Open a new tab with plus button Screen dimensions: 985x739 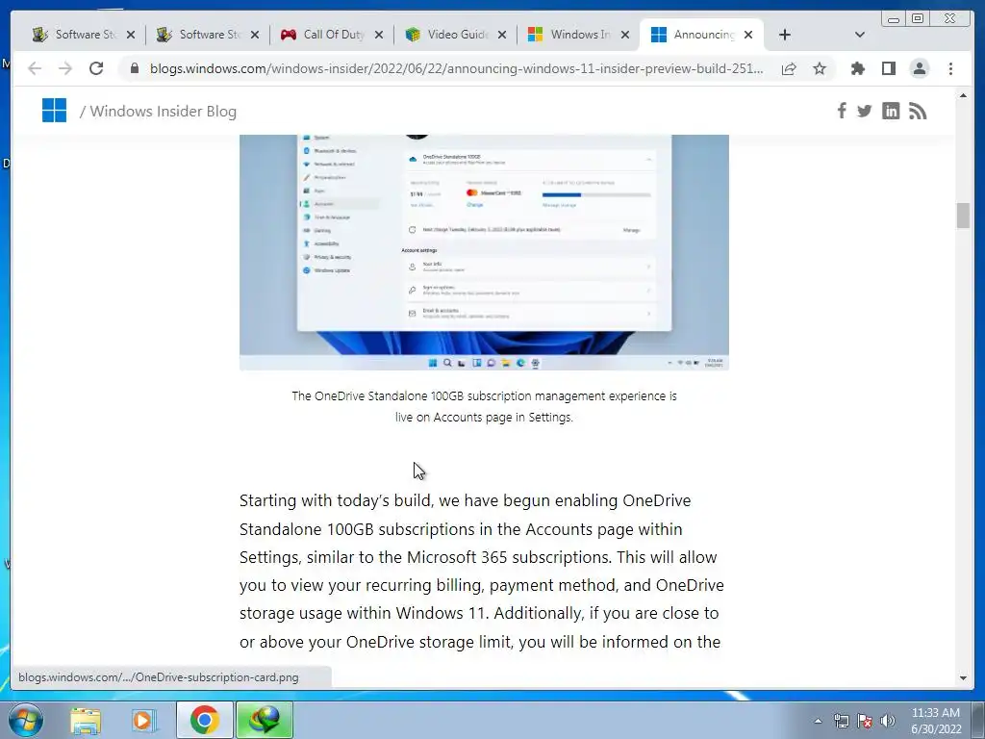[x=785, y=36]
